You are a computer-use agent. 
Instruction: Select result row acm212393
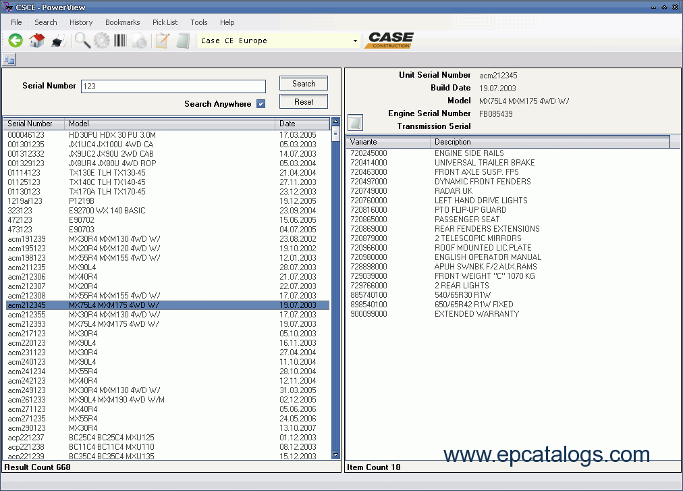[x=167, y=324]
